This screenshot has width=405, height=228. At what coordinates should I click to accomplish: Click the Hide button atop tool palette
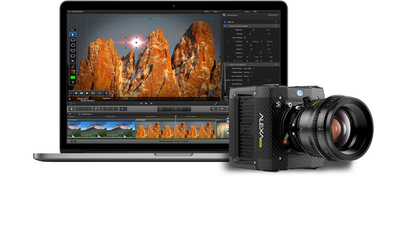pyautogui.click(x=72, y=30)
